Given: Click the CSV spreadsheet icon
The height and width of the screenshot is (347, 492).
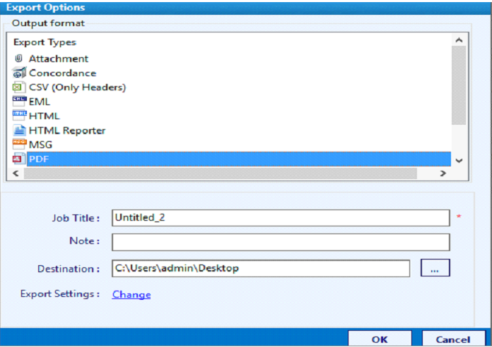Looking at the screenshot, I should point(19,87).
